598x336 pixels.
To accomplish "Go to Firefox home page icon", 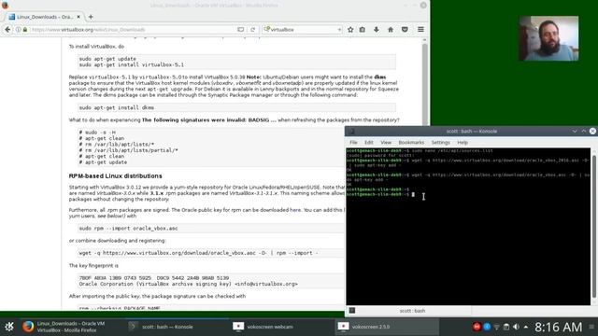I will click(391, 29).
